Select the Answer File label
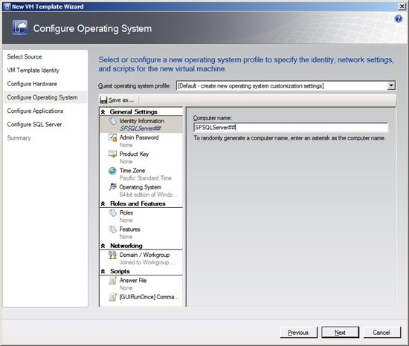The image size is (409, 346). point(133,281)
